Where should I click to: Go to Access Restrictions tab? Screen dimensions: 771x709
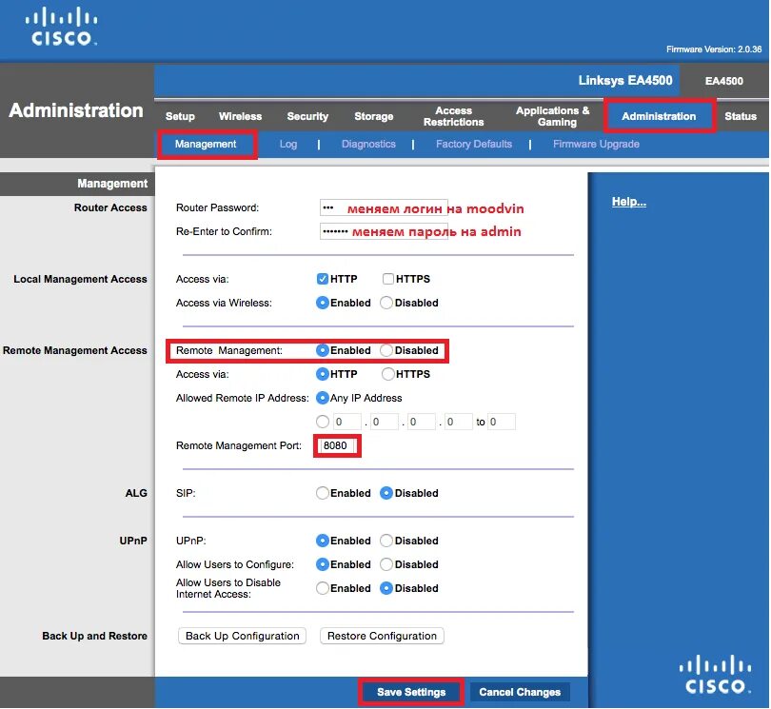pos(453,116)
